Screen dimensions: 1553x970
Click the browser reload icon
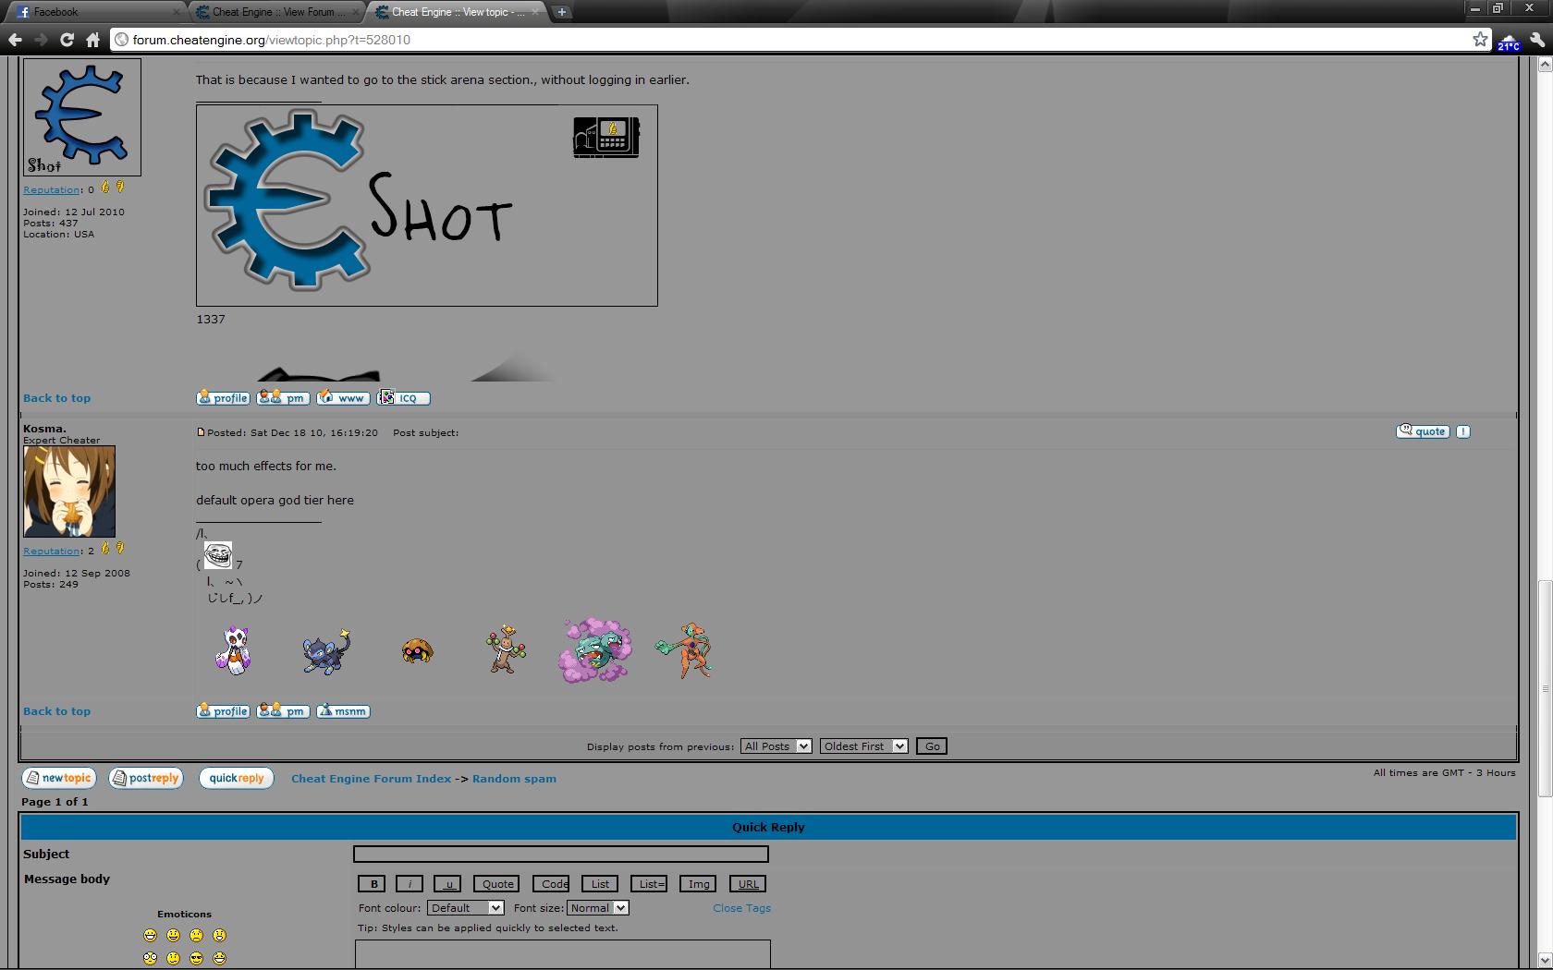tap(67, 40)
